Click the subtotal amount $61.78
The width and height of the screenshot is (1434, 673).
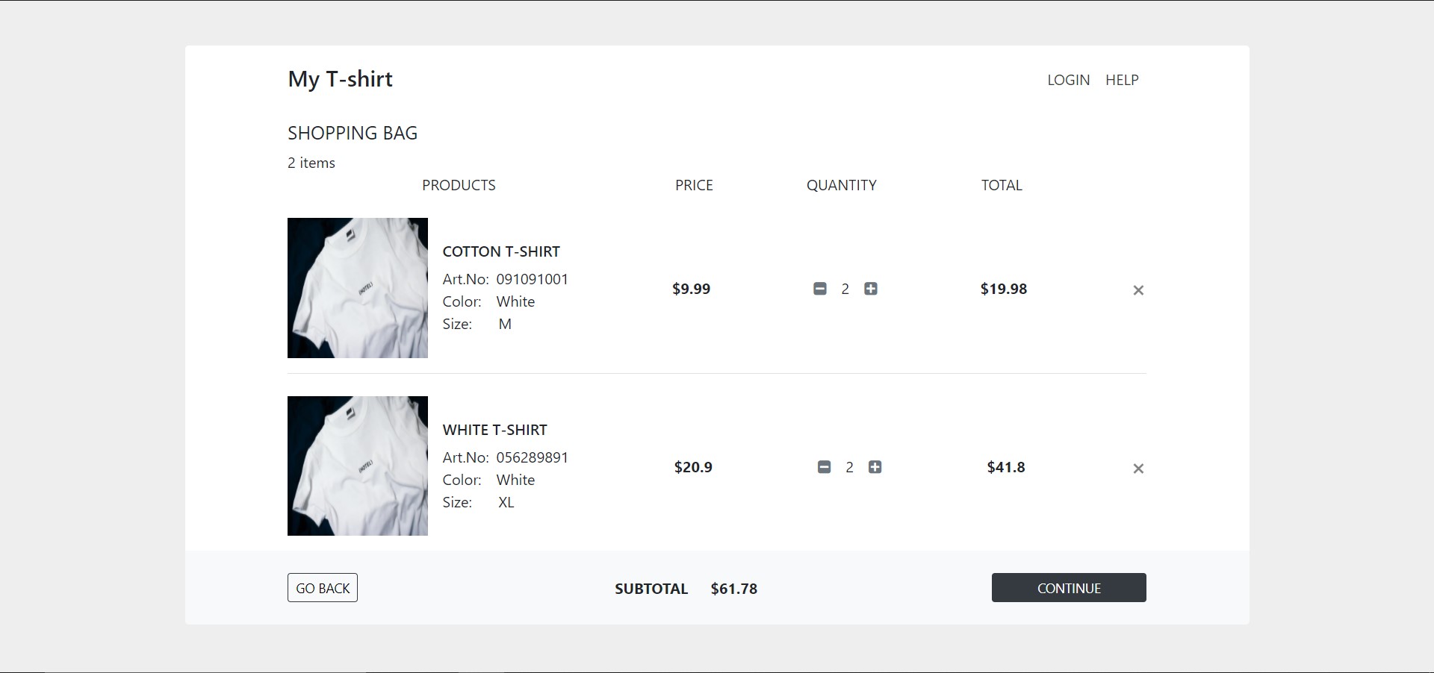(x=734, y=588)
